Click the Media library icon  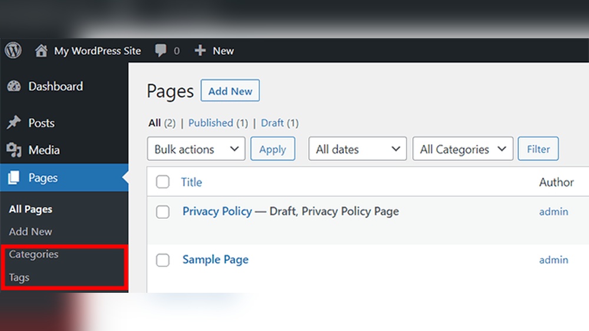14,150
